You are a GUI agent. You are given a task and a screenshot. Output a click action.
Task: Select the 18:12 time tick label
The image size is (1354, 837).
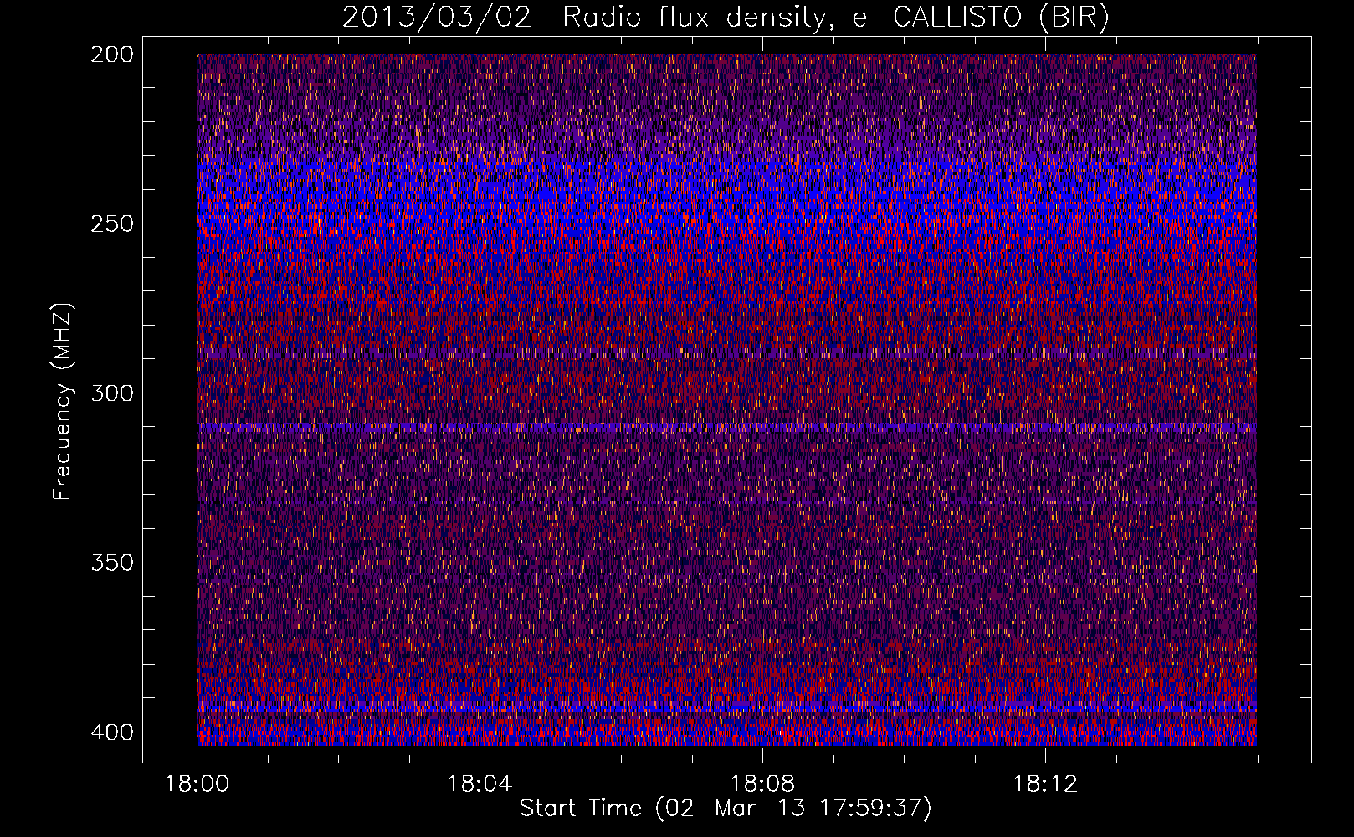[1045, 784]
